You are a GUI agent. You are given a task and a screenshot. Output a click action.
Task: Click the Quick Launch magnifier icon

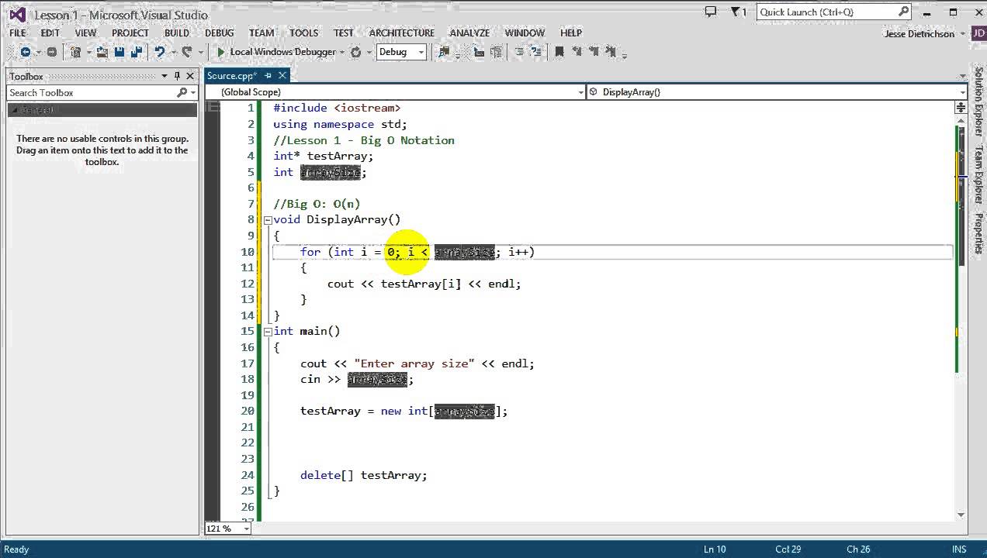pyautogui.click(x=903, y=12)
